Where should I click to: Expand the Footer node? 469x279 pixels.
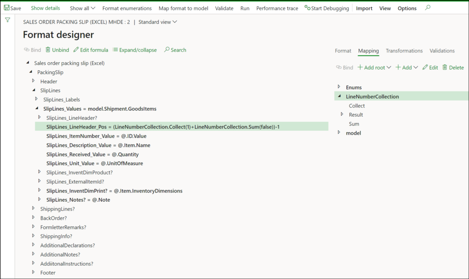tap(33, 272)
